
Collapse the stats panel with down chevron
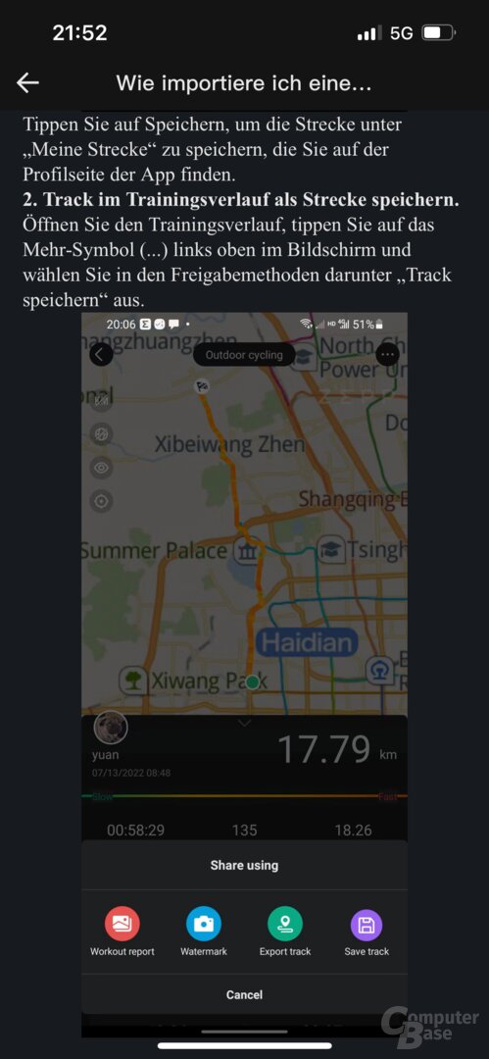(x=245, y=724)
